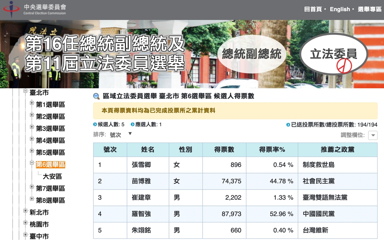Click vote share 44.78 %

(x=282, y=181)
